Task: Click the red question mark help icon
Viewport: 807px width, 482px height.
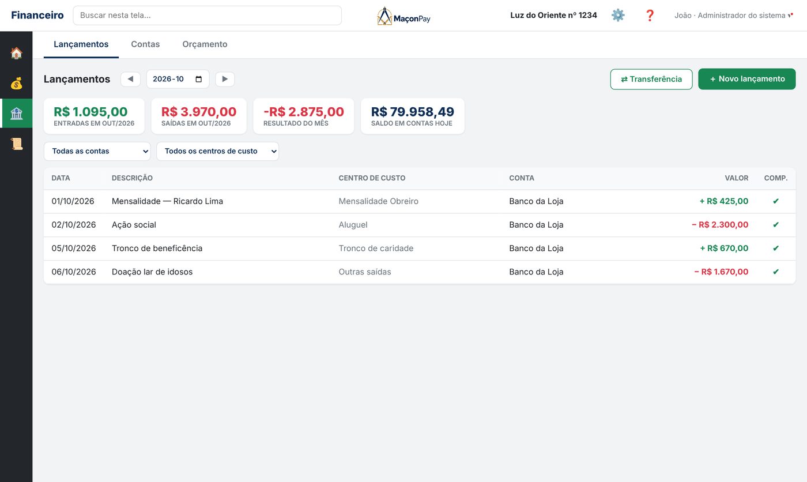Action: (650, 16)
